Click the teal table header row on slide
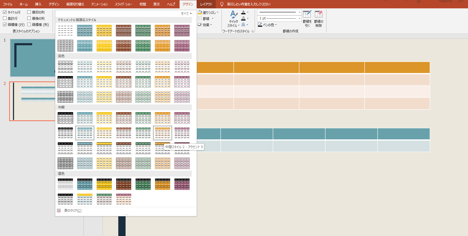This screenshot has height=236, width=468. pos(313,134)
